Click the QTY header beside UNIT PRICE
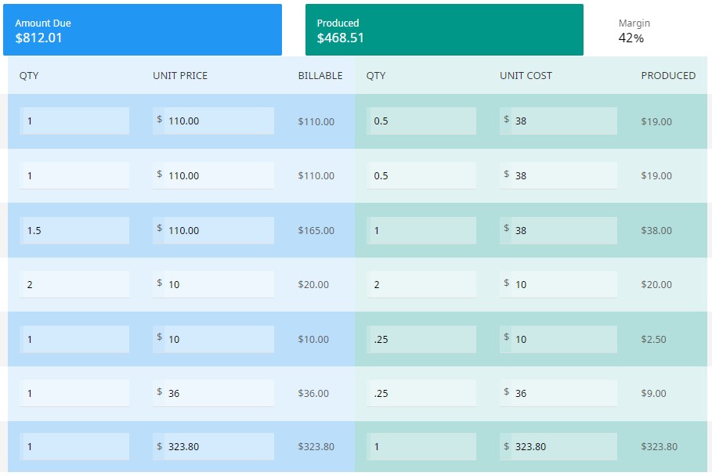 (29, 76)
